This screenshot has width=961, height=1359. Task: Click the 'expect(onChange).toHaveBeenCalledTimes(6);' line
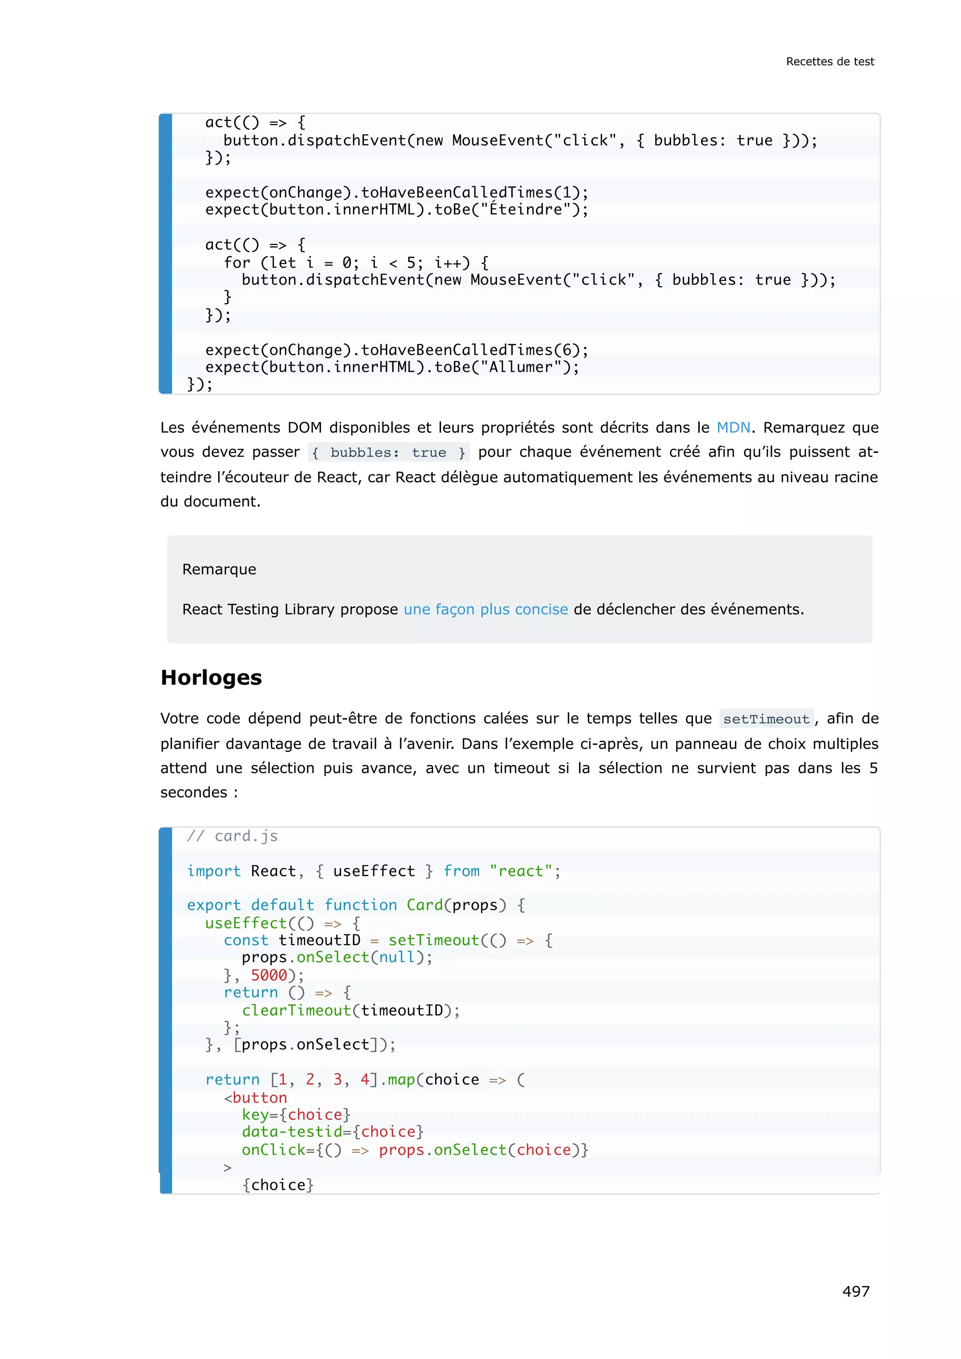coord(397,351)
